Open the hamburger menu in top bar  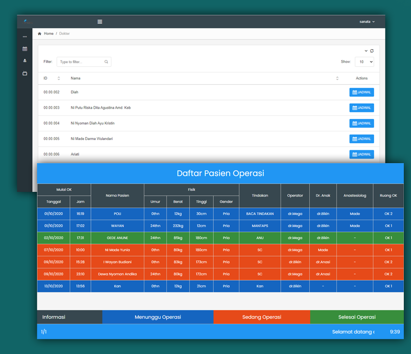tap(100, 22)
